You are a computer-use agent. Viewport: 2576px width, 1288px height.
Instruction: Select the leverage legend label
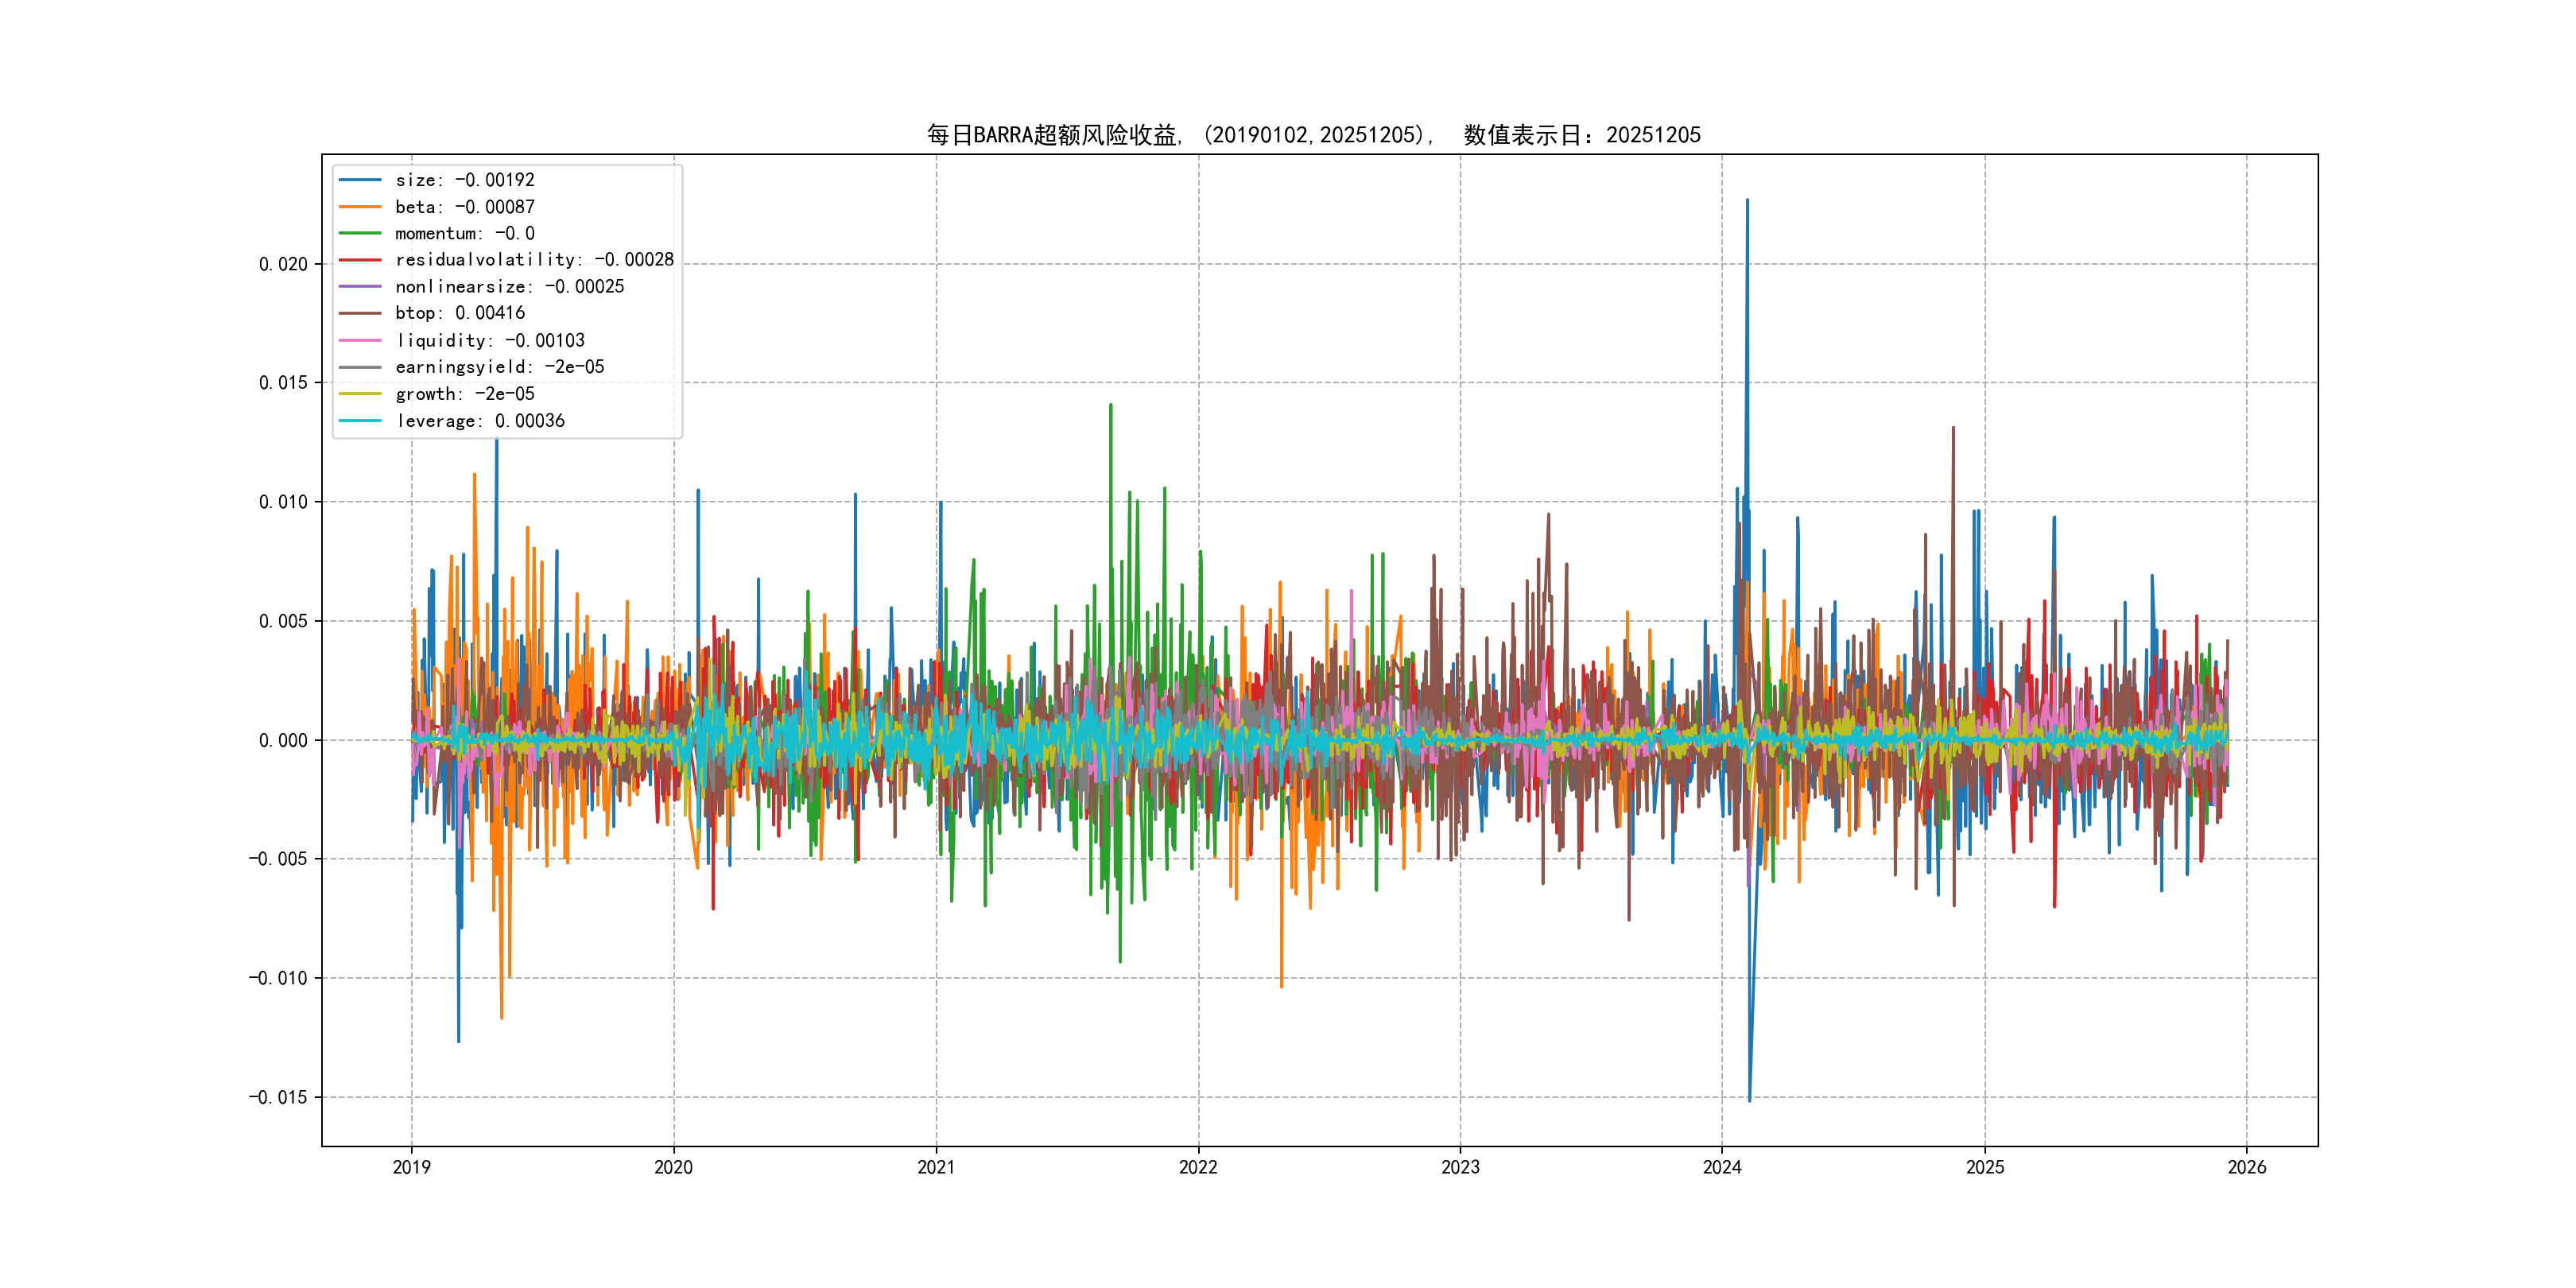[480, 421]
